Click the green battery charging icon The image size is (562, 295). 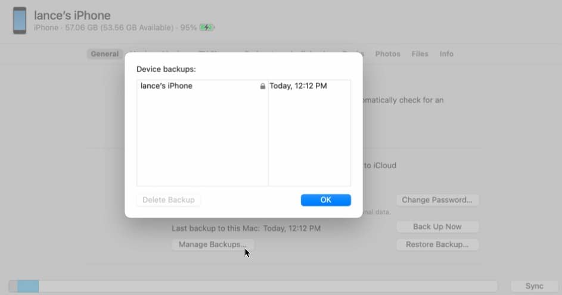(206, 27)
